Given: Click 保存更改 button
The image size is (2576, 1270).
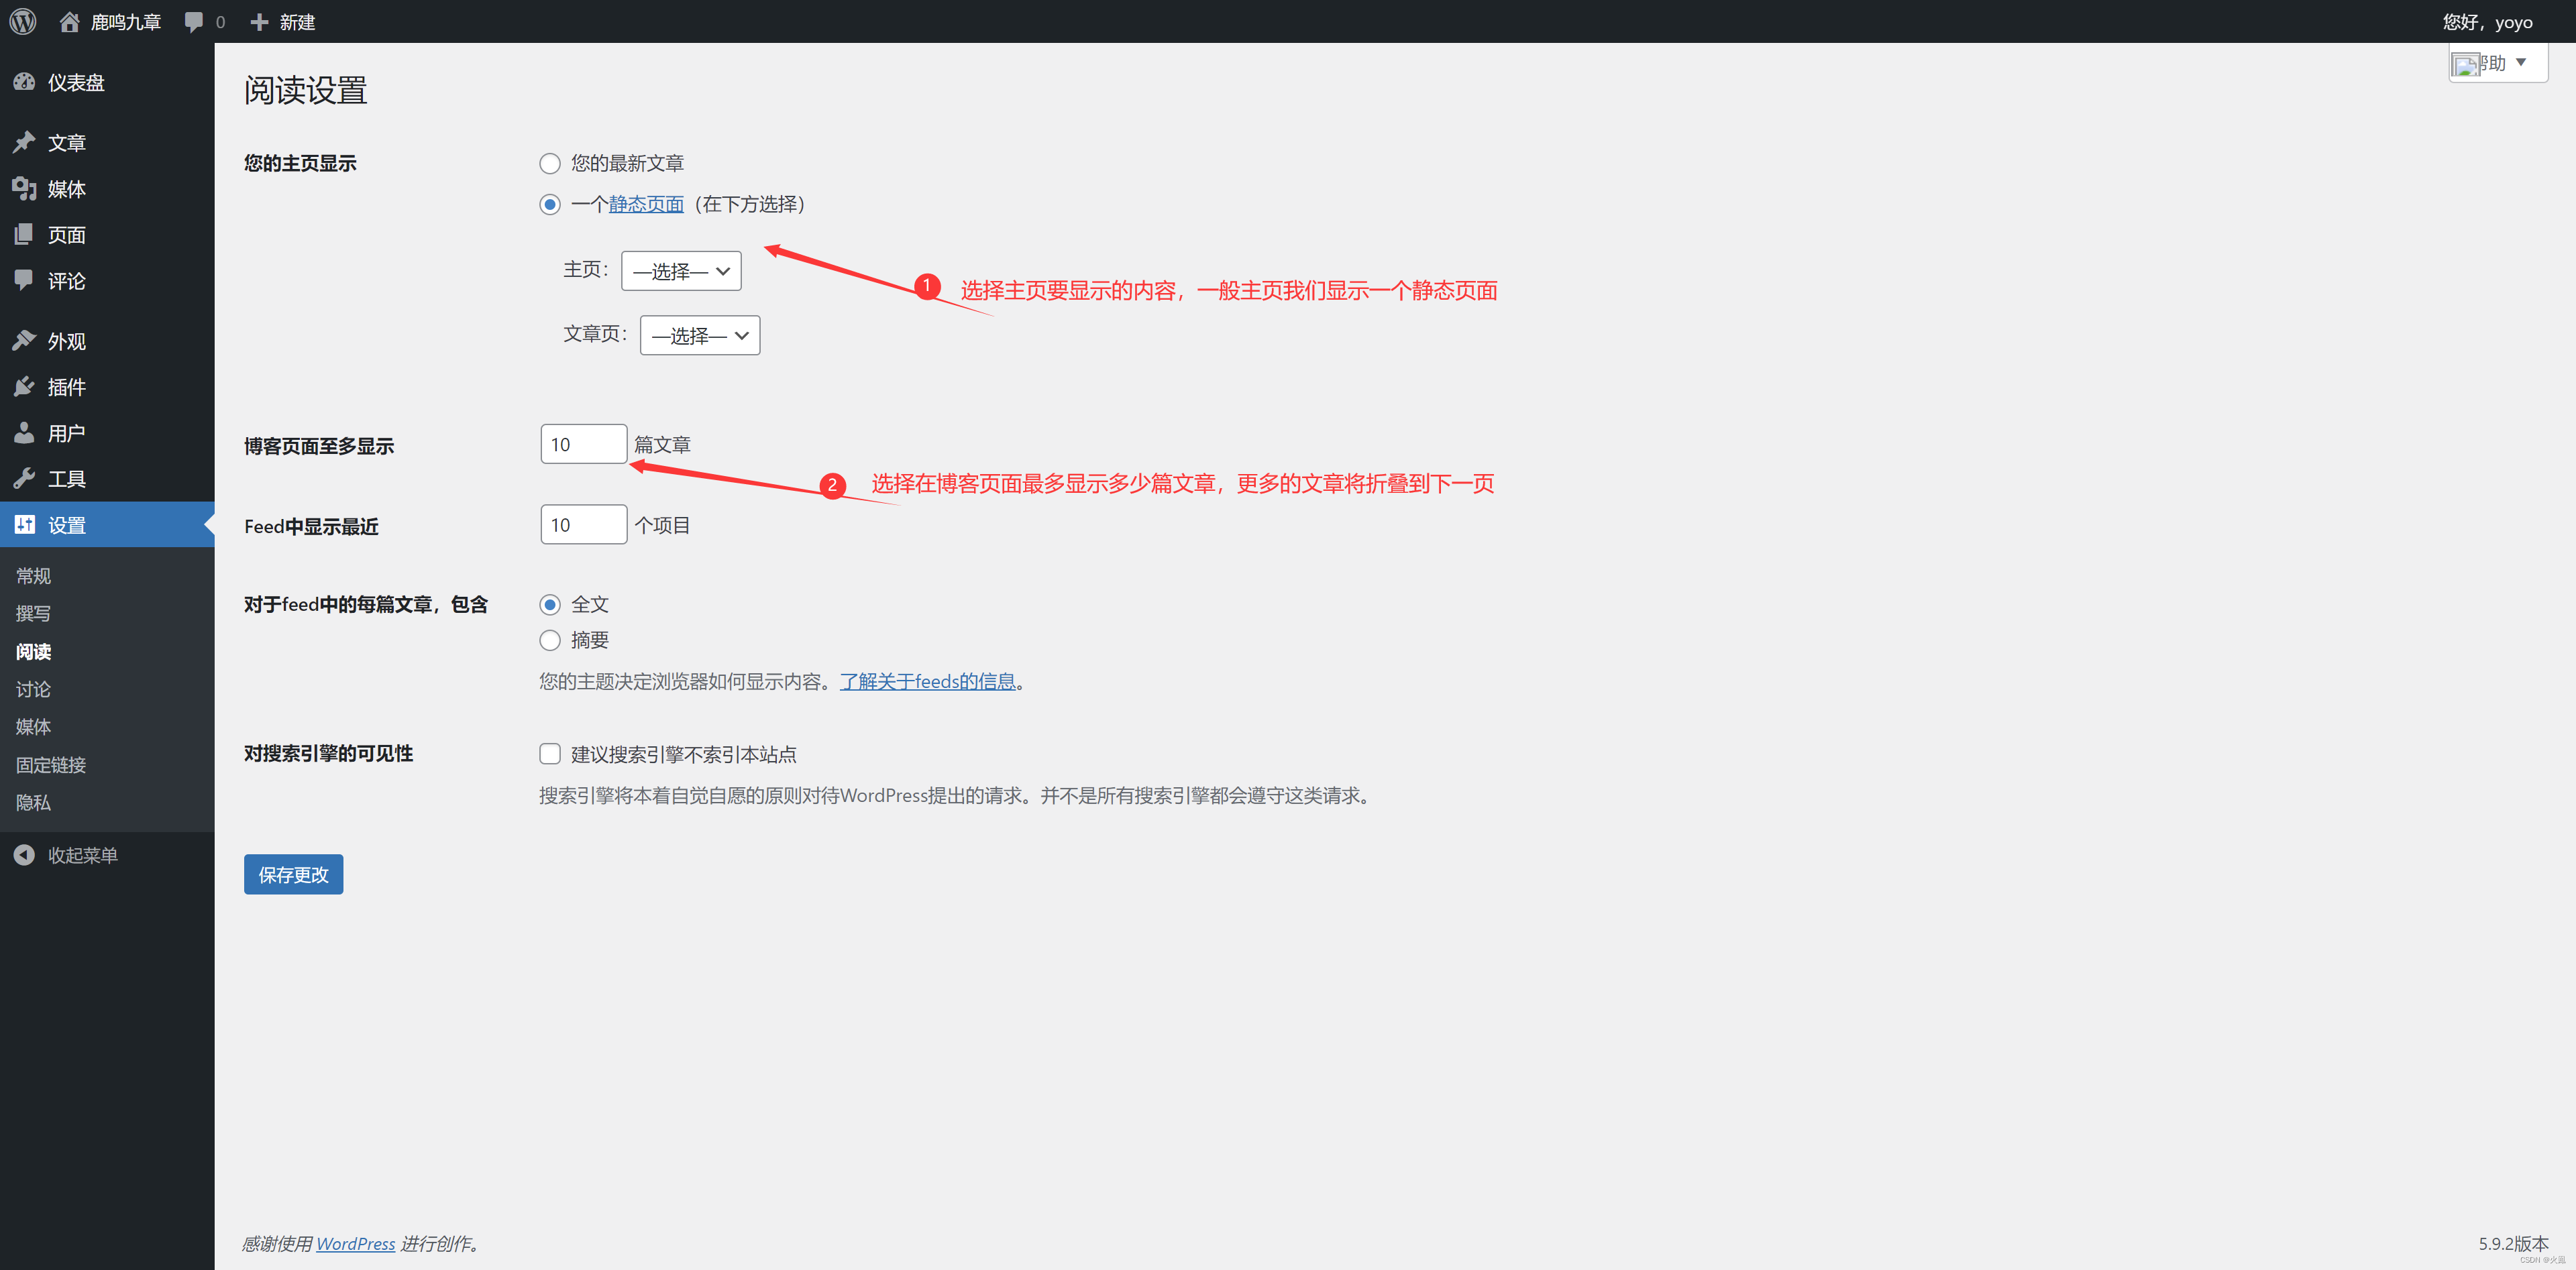Looking at the screenshot, I should 293,874.
